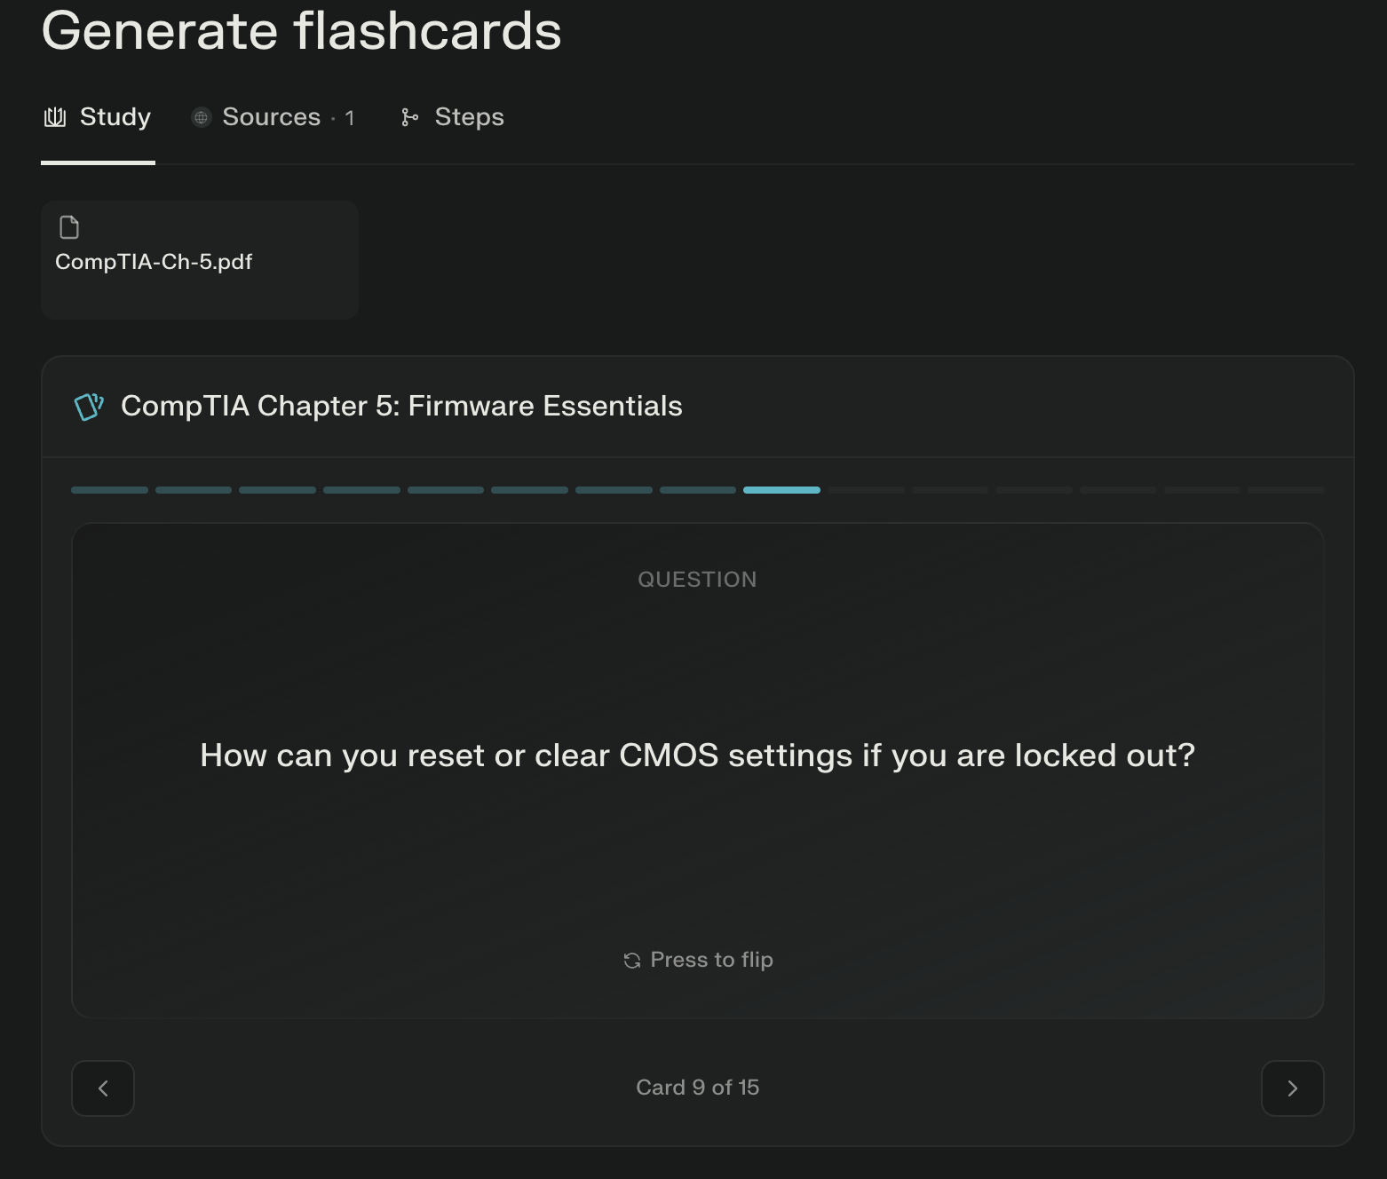Jump to first card progress segment
Viewport: 1387px width, 1179px height.
point(109,490)
